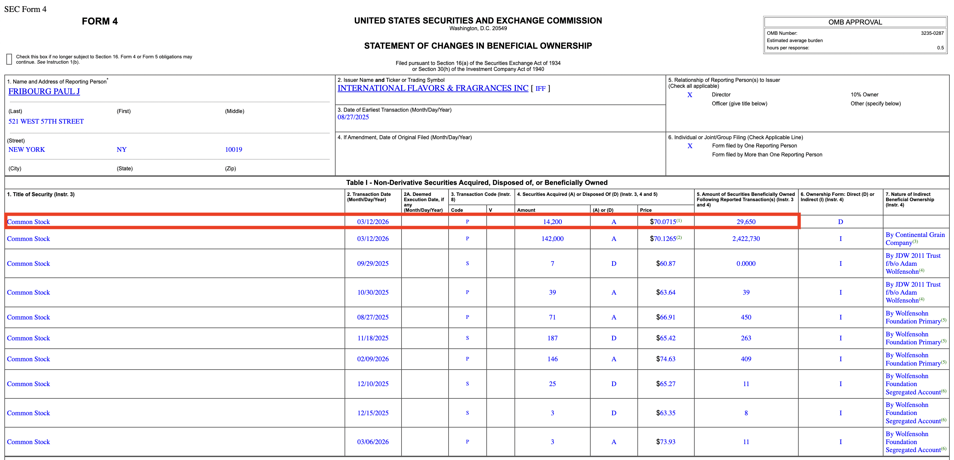Open the FRIBOURG PAUL J link
This screenshot has height=460, width=954.
[44, 91]
